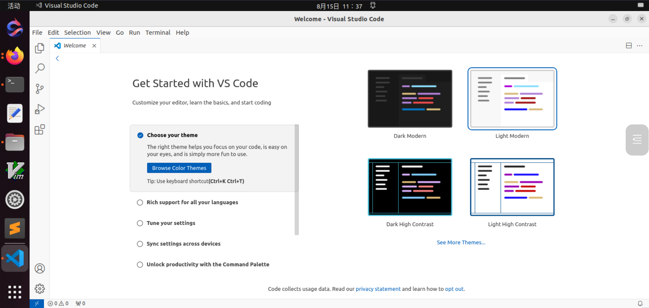Click the walkthrough steps scrollbar
The height and width of the screenshot is (308, 649).
[297, 180]
